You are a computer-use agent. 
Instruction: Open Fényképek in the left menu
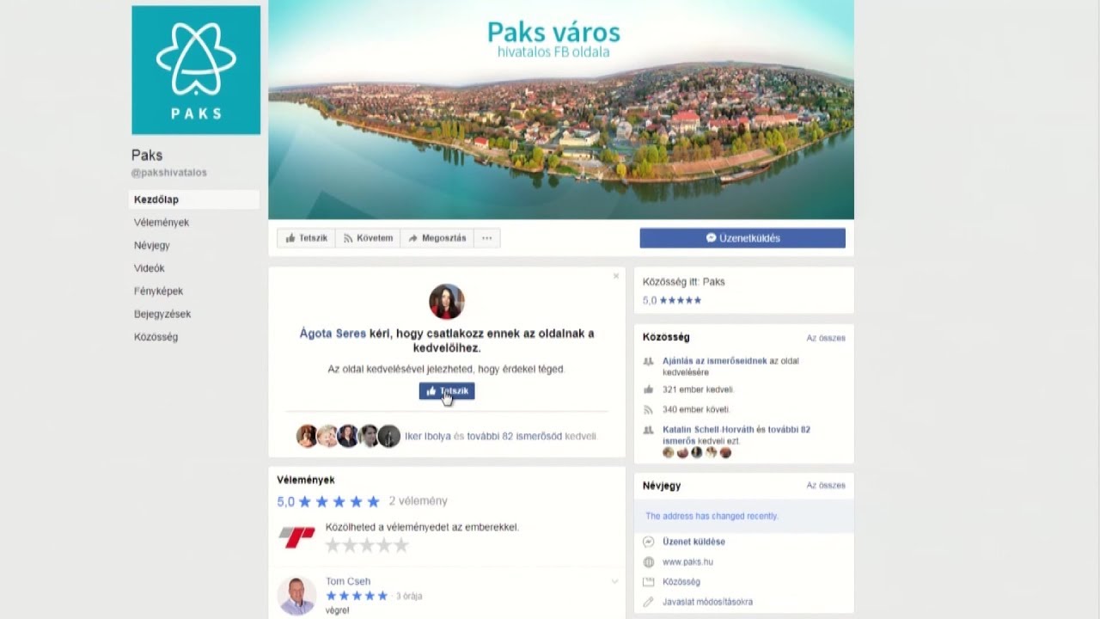(x=159, y=291)
